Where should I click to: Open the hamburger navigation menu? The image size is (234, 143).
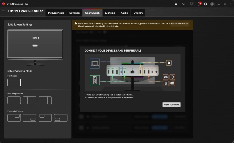click(x=3, y=11)
